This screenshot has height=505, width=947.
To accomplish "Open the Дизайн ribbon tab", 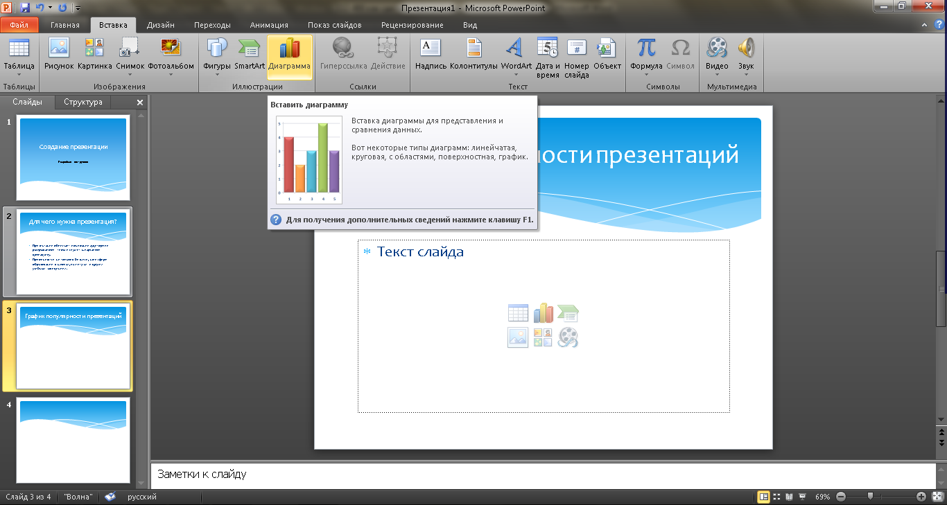I will [160, 25].
